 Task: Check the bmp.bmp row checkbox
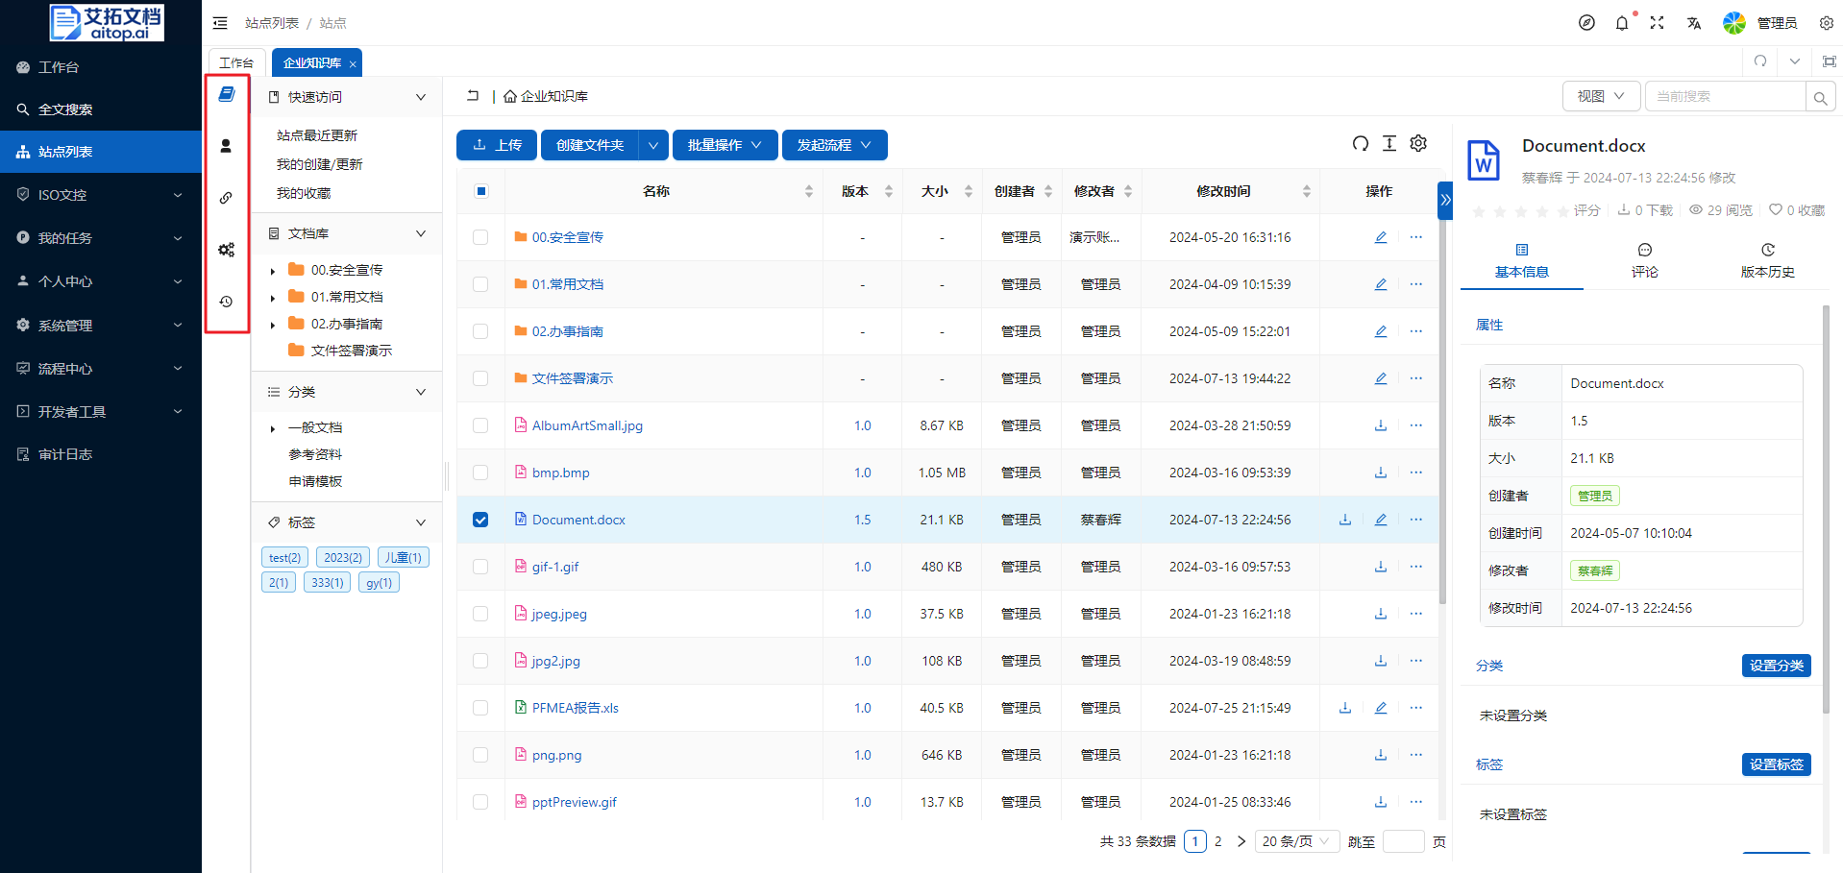pos(480,473)
